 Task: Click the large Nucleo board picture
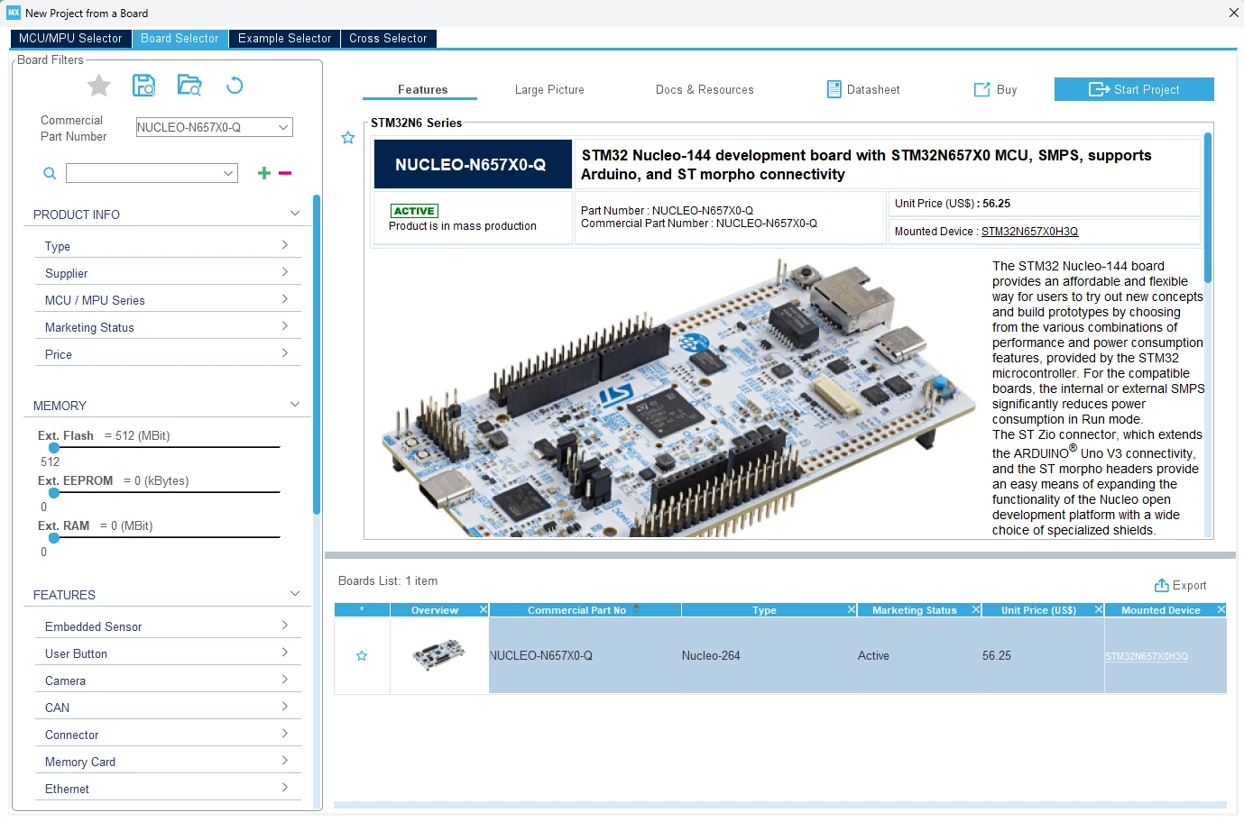coord(677,397)
